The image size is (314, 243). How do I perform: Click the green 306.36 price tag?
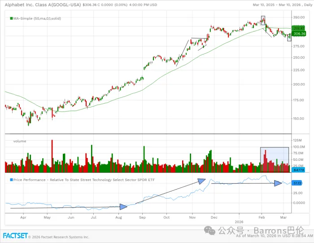click(x=299, y=34)
